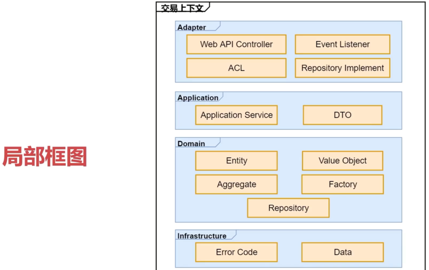The image size is (429, 270).
Task: Select the Web API Controller box
Action: [236, 44]
